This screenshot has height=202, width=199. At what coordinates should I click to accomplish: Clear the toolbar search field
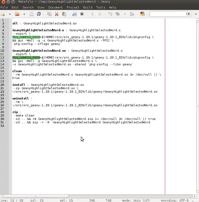(x=188, y=14)
